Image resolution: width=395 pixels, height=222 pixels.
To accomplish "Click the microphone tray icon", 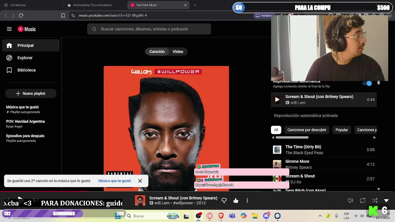I will [x=337, y=216].
